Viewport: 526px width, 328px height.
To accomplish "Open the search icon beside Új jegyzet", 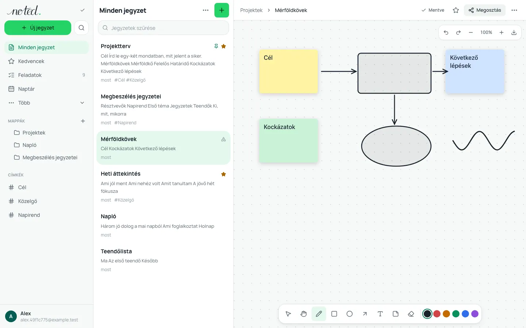I will [81, 28].
